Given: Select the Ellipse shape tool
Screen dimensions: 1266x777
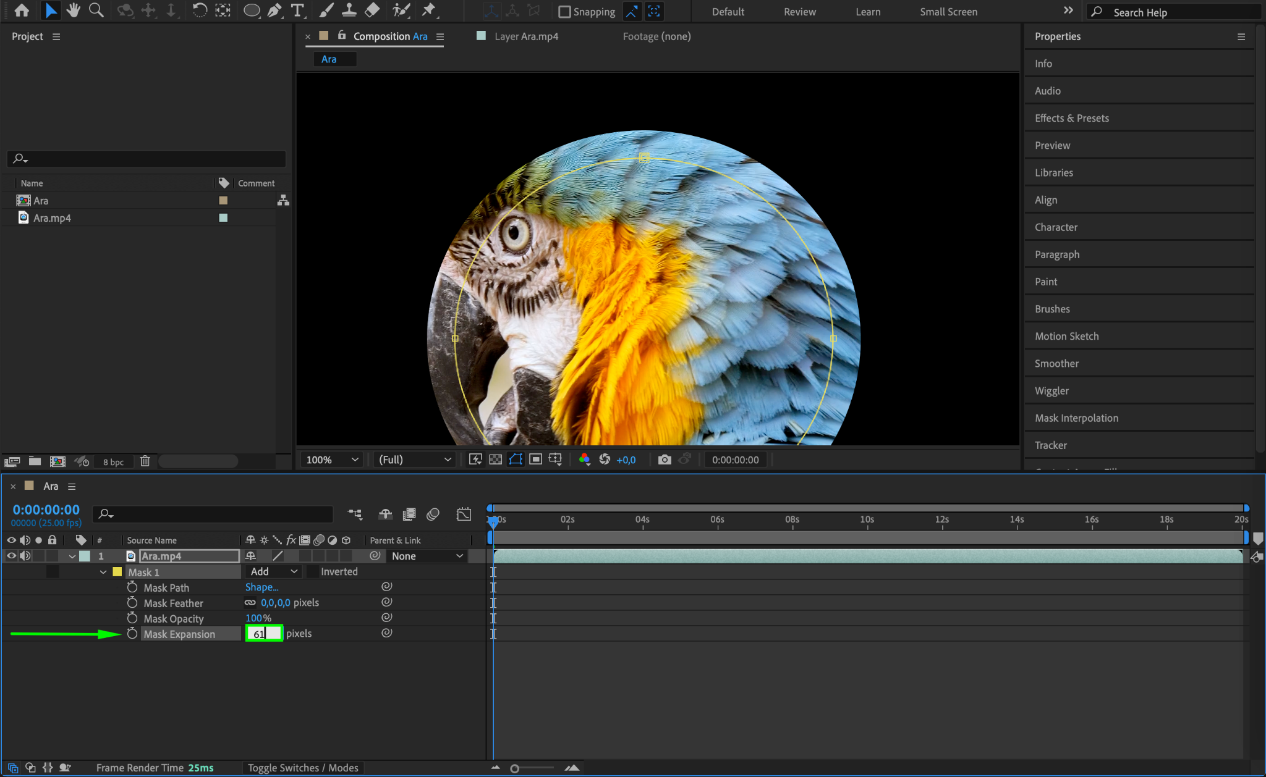Looking at the screenshot, I should click(x=251, y=10).
